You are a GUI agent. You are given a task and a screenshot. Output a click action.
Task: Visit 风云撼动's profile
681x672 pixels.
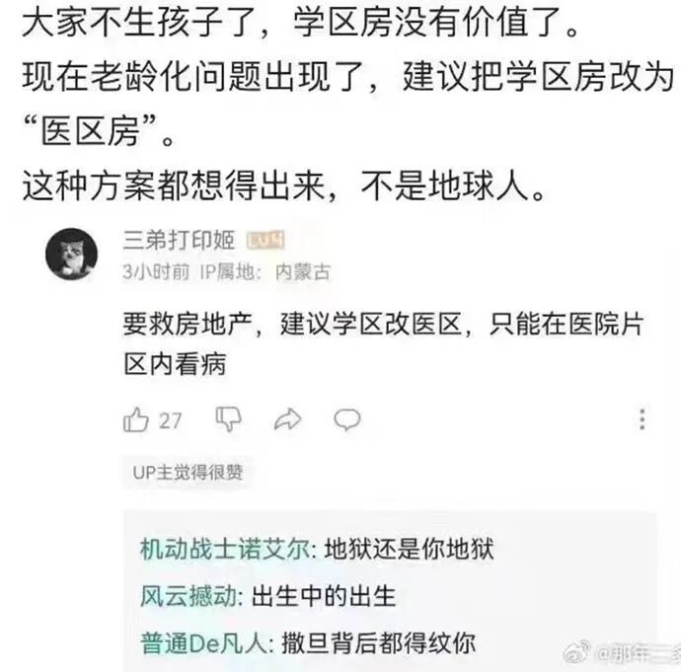click(x=189, y=596)
